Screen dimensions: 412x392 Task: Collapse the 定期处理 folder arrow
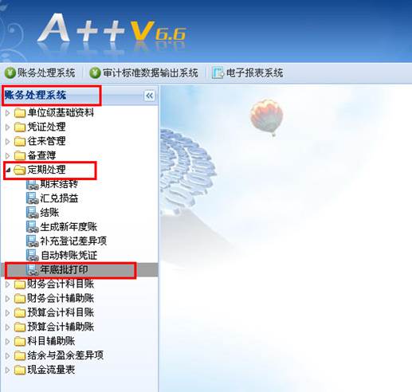(x=8, y=170)
